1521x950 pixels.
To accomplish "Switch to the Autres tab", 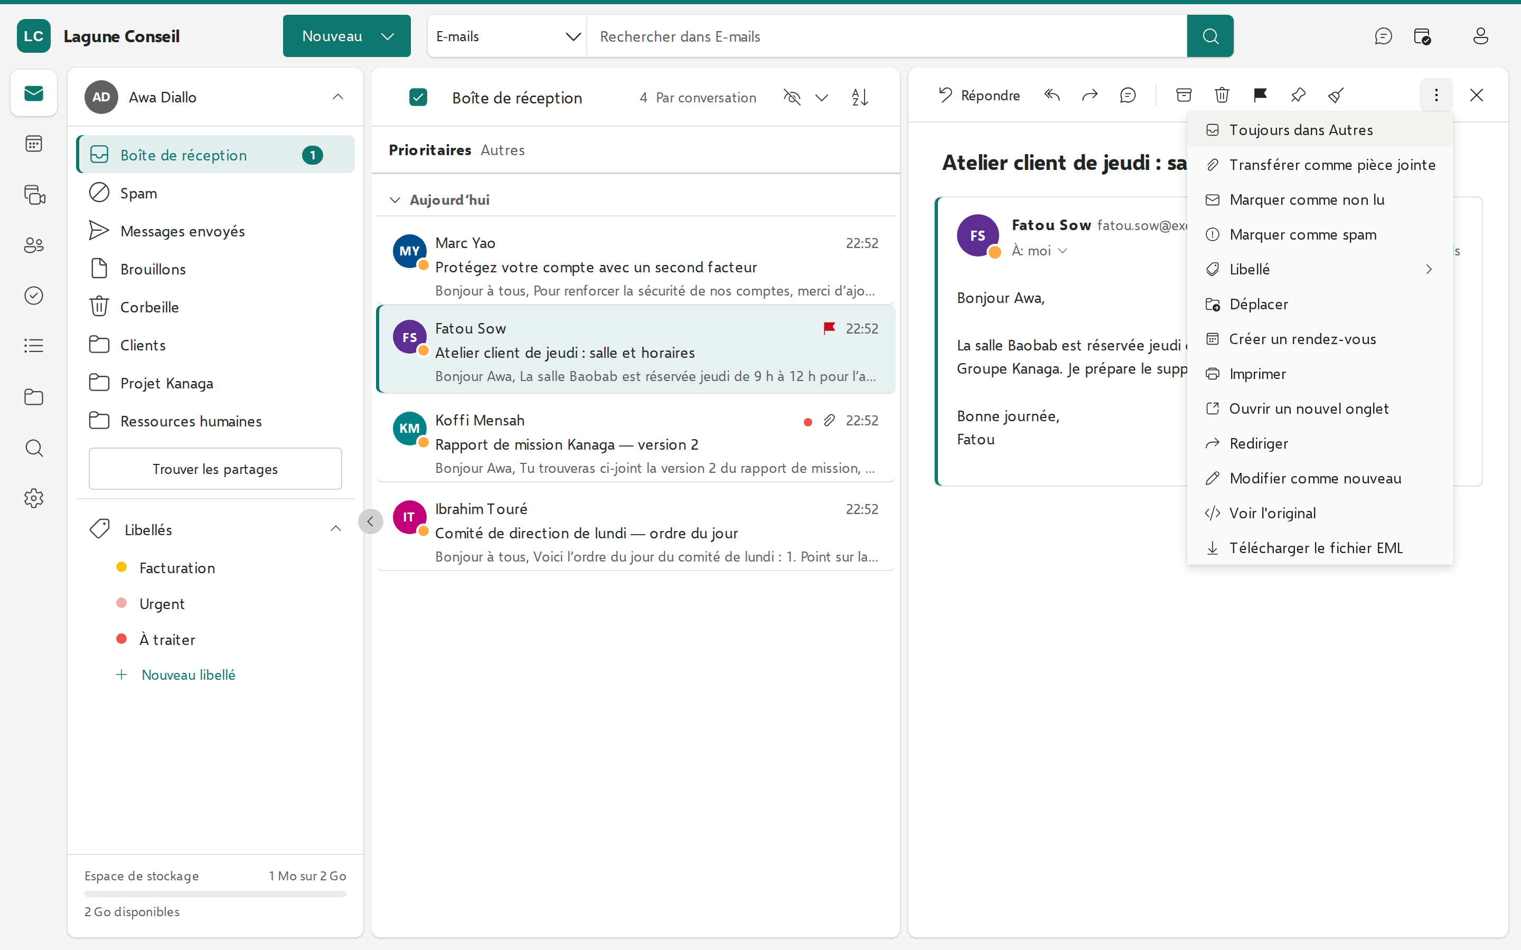I will (x=502, y=150).
